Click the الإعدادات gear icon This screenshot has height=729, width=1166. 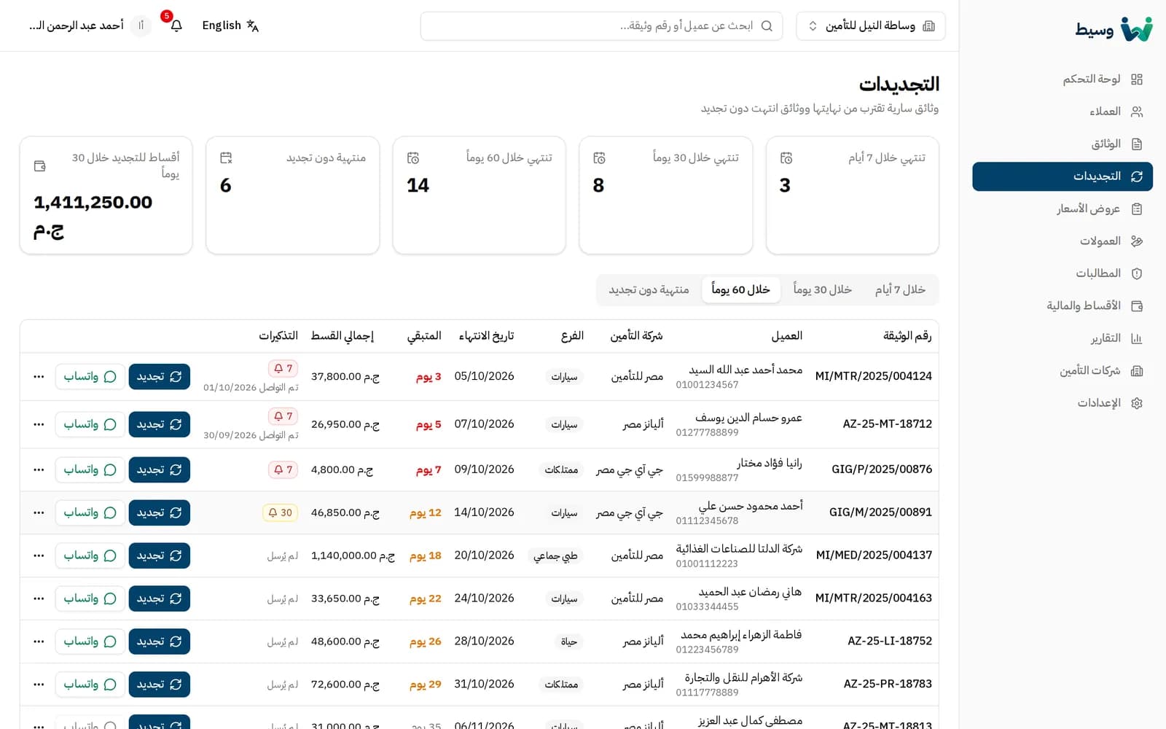tap(1137, 403)
